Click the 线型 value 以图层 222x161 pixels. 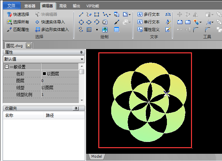pos(60,88)
